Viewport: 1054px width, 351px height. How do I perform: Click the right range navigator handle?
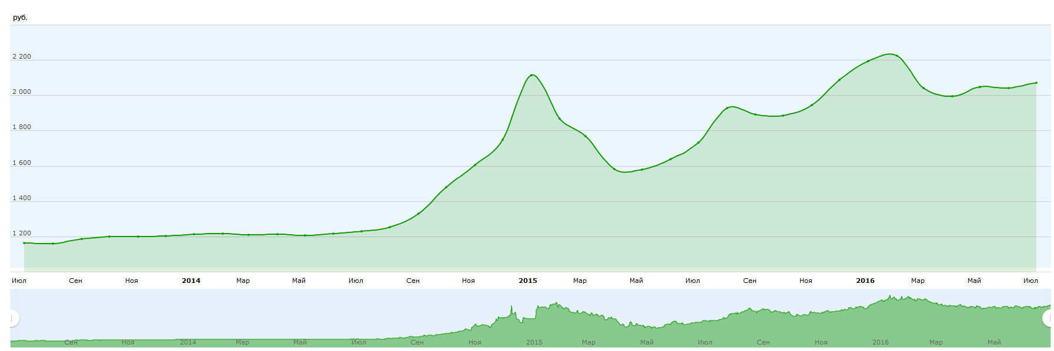click(1048, 318)
